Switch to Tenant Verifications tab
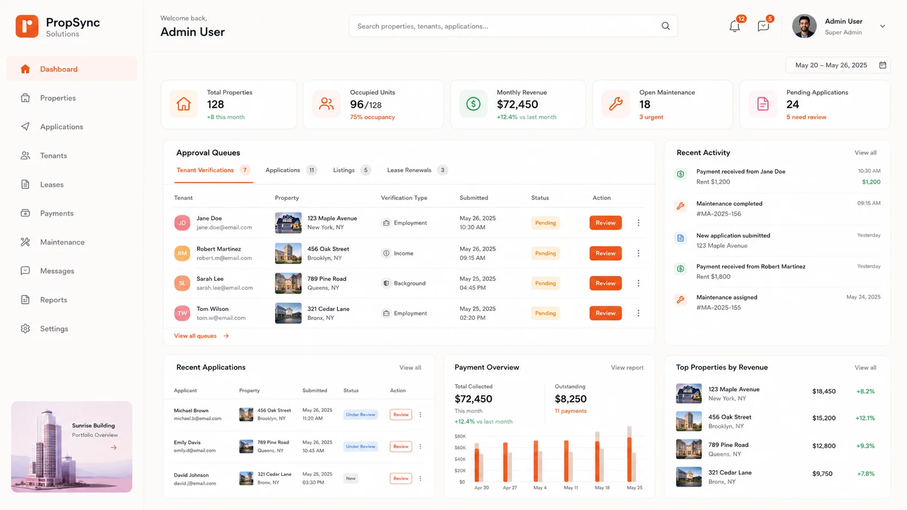This screenshot has width=907, height=510. 213,170
